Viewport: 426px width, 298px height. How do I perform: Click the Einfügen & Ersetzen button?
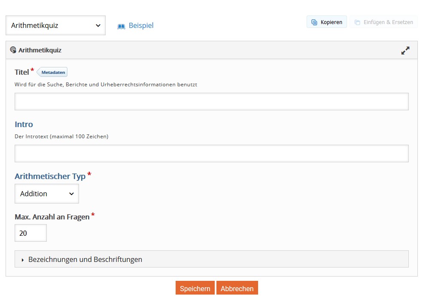(383, 22)
